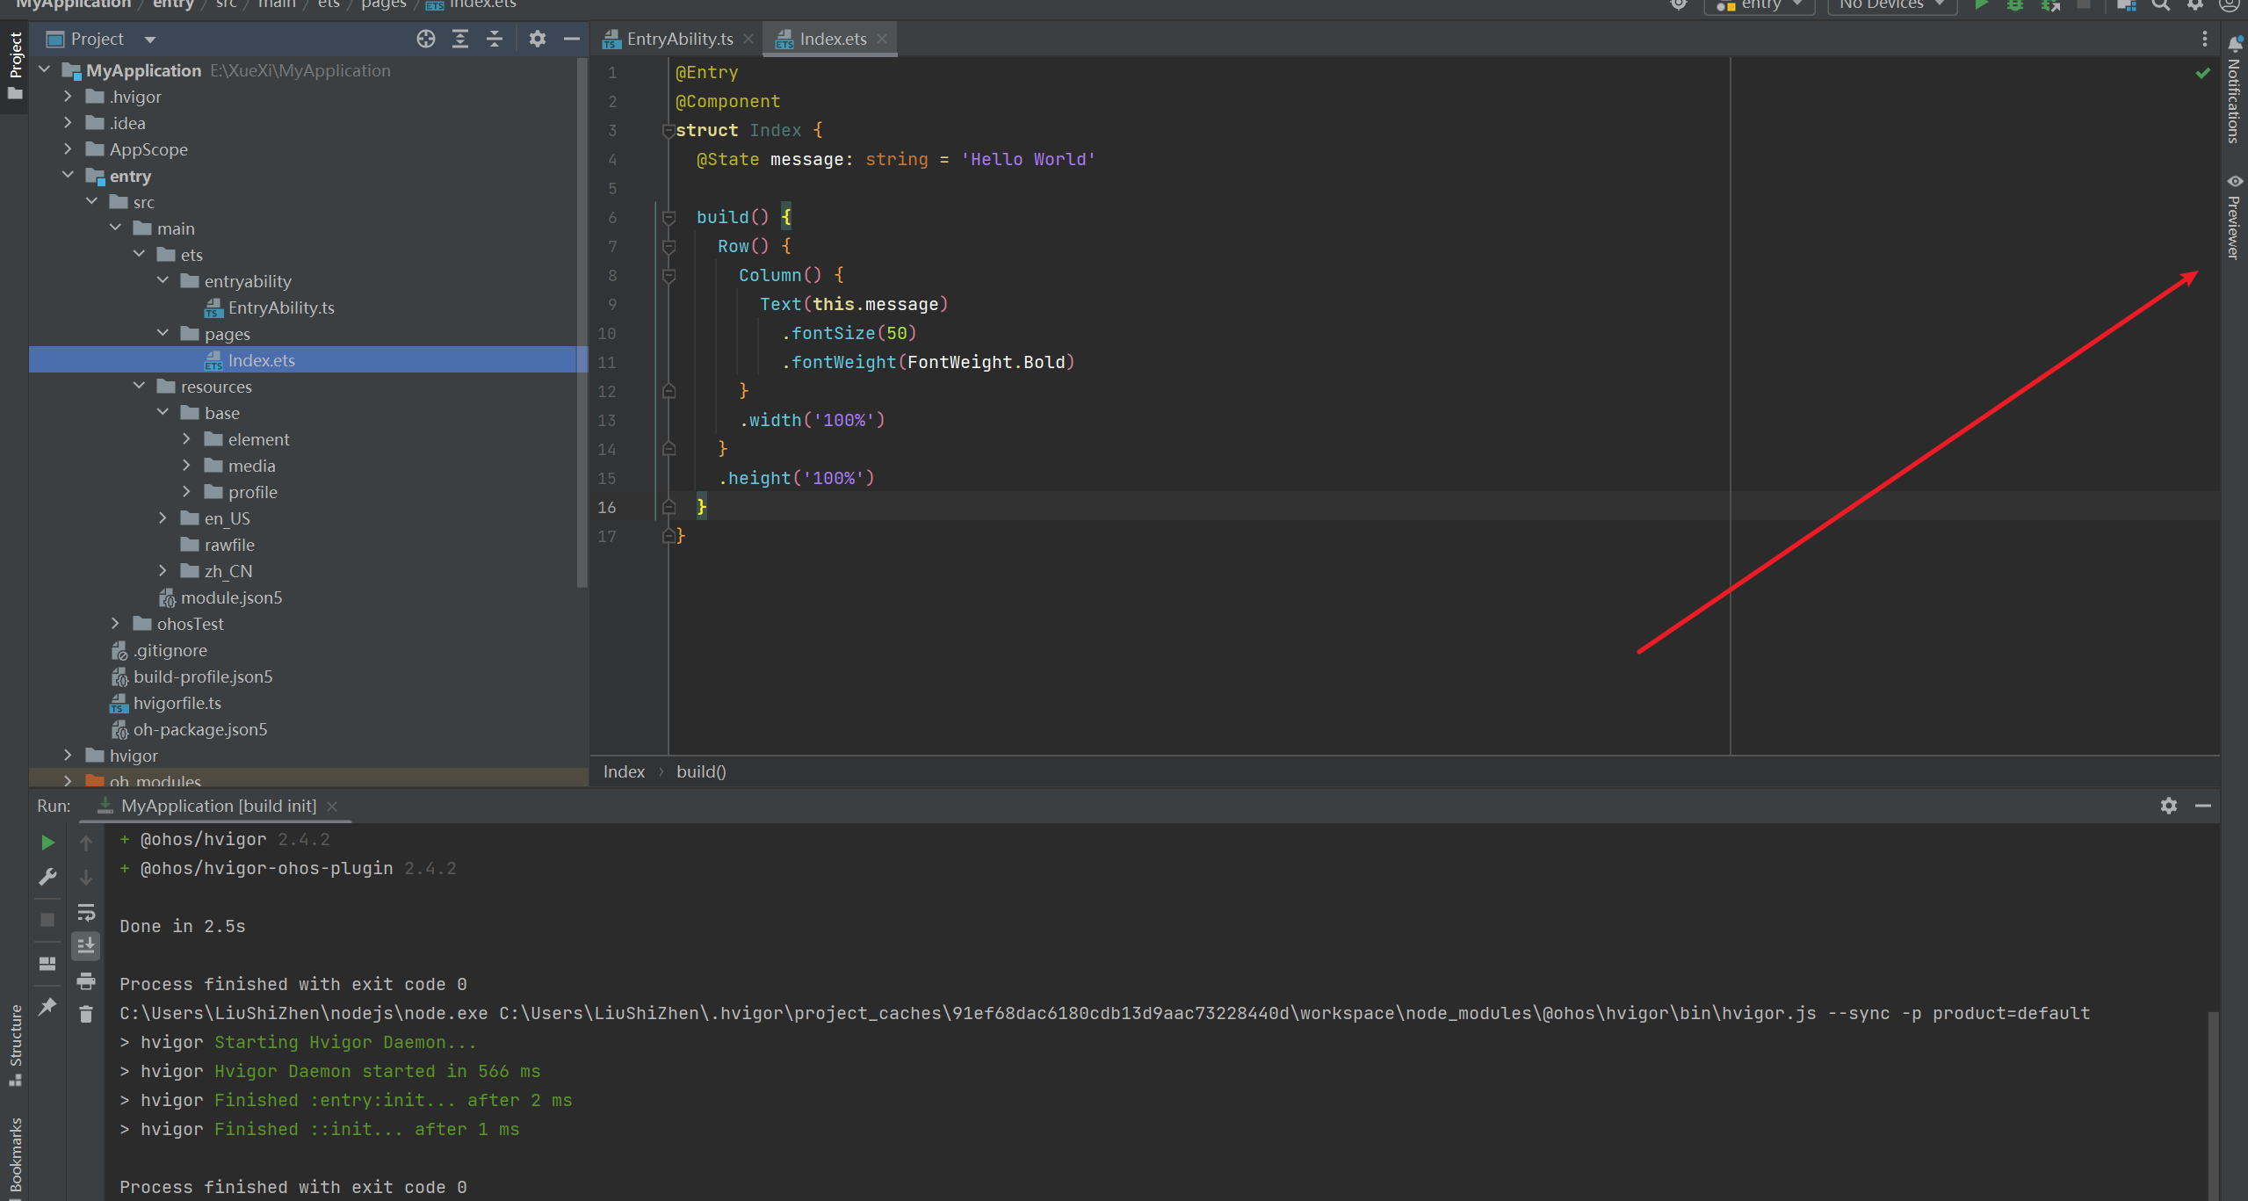Toggle scroll to end in Run console
The image size is (2248, 1201).
point(86,946)
